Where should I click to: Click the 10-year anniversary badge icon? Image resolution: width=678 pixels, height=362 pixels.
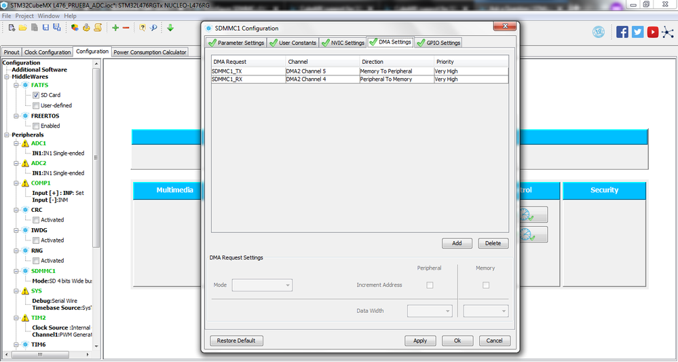(599, 32)
